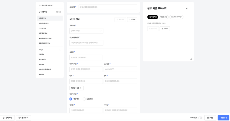Screen dimensions: 230x121
Task: Switch to the 영업신고증 tab
Action: point(164,17)
